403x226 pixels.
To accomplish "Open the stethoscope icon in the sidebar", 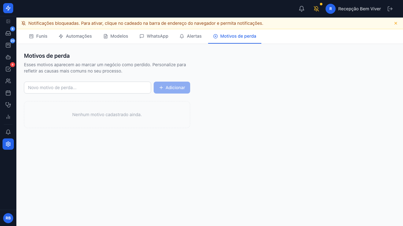I will click(8, 105).
